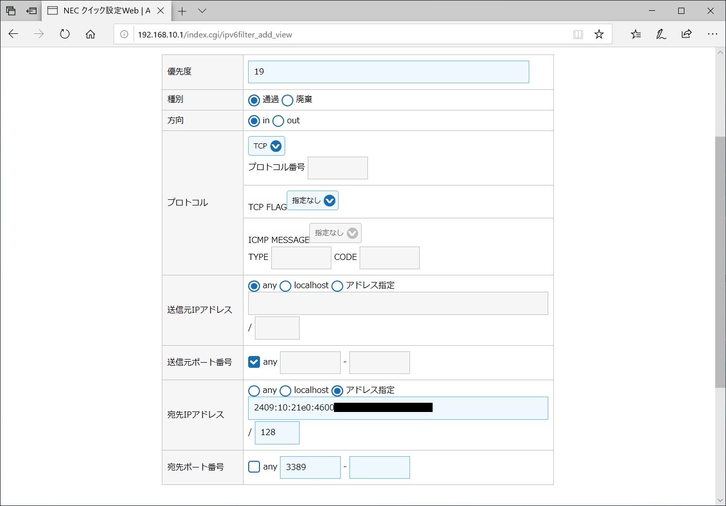The height and width of the screenshot is (506, 726).
Task: Expand the TCP FLAG 指定なし dropdown
Action: (312, 200)
